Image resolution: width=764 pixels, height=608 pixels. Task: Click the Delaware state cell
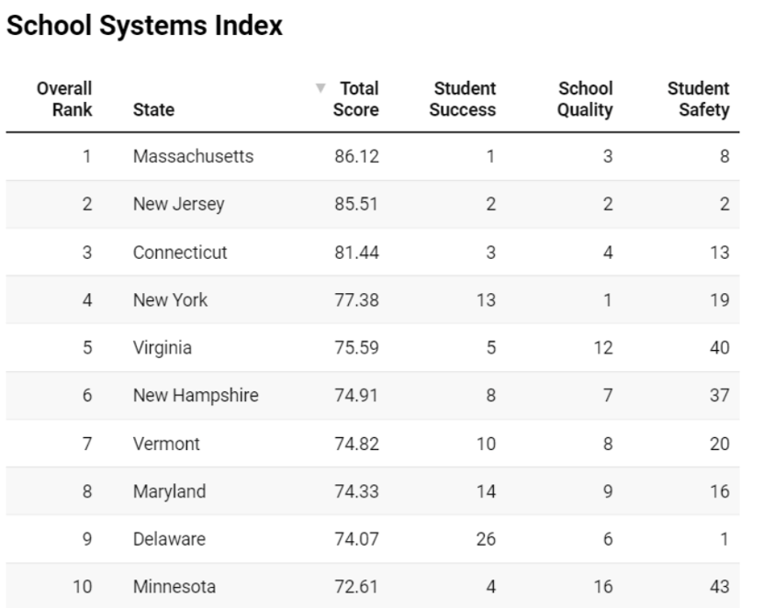pos(169,539)
